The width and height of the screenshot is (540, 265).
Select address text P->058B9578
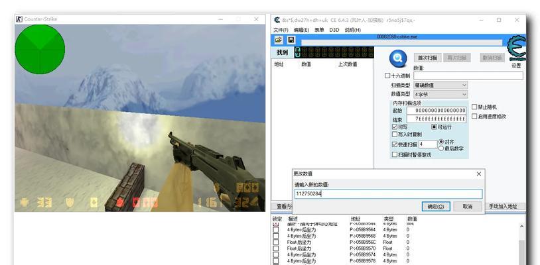coord(363,261)
